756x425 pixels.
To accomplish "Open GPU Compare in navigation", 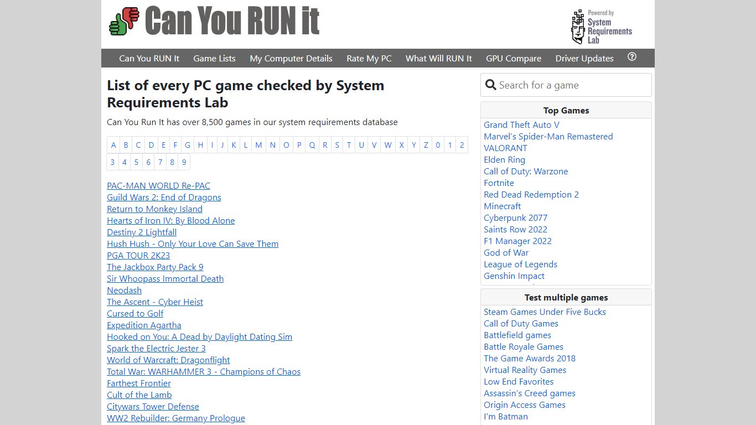I will tap(514, 58).
